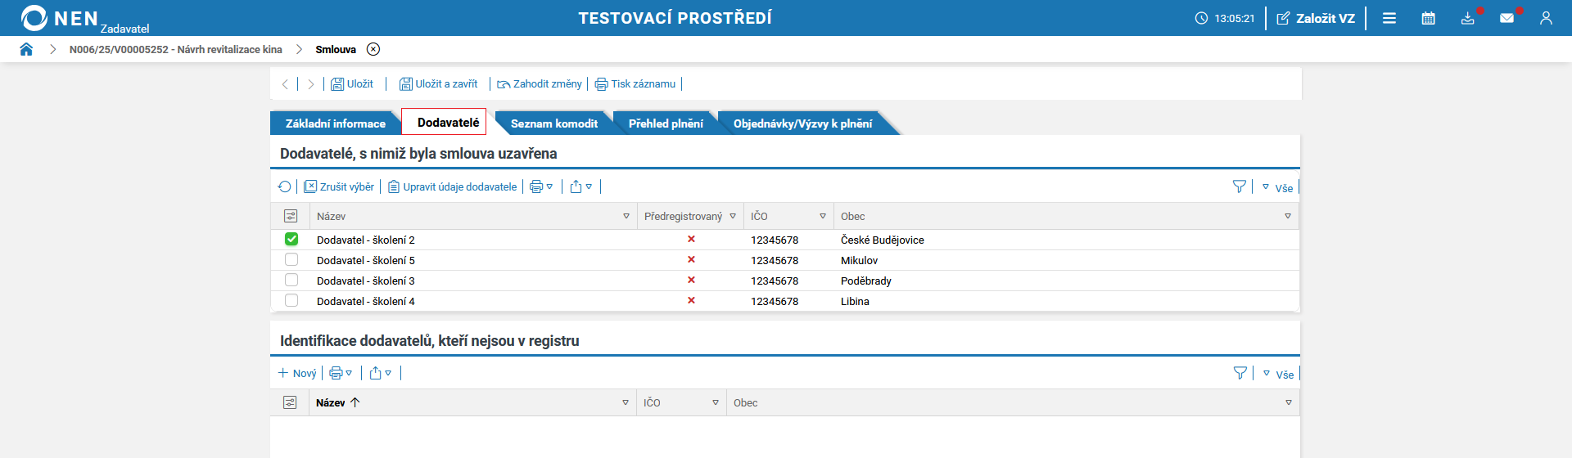
Task: Open the user profile icon
Action: [1546, 18]
